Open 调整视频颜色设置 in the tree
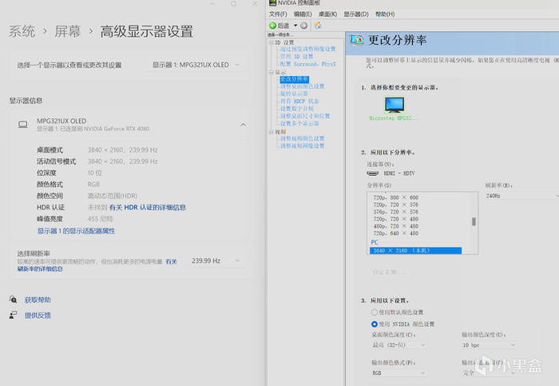The height and width of the screenshot is (386, 559). point(303,138)
